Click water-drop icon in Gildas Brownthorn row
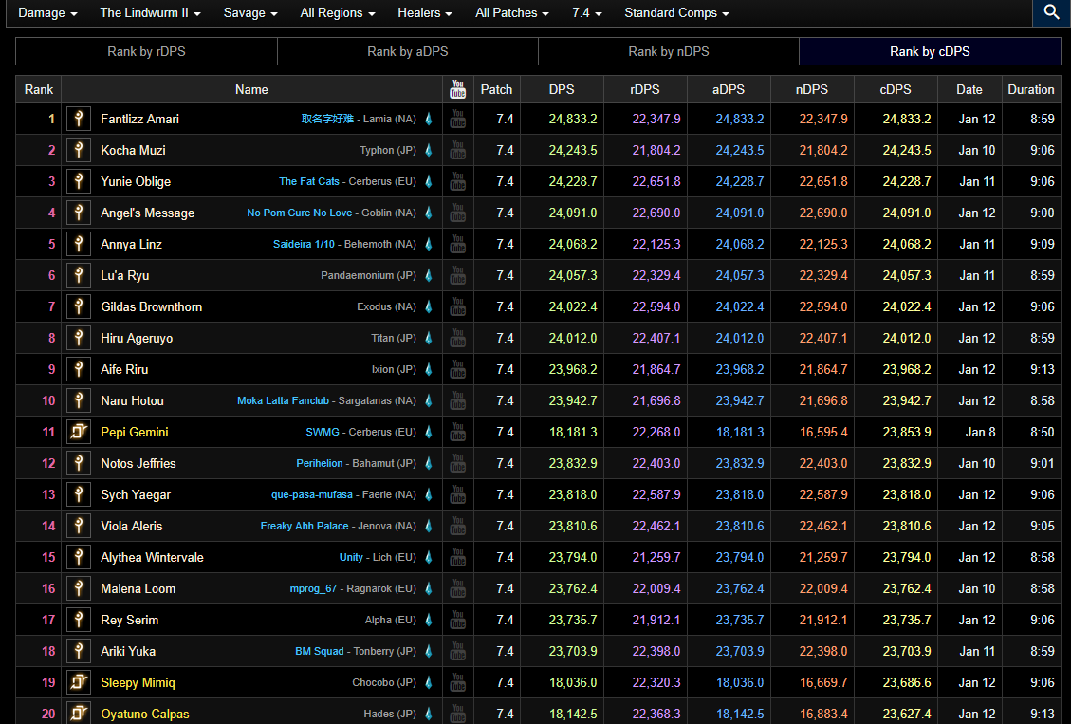The height and width of the screenshot is (724, 1071). (x=429, y=306)
